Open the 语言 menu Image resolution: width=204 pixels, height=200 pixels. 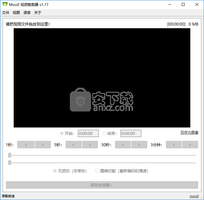pyautogui.click(x=27, y=12)
